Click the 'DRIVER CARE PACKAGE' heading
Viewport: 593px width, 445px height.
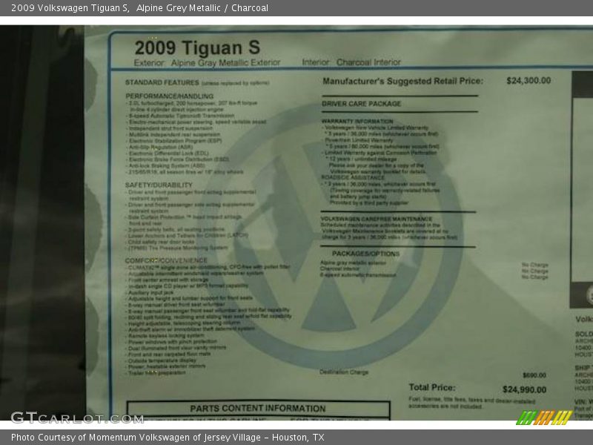361,104
